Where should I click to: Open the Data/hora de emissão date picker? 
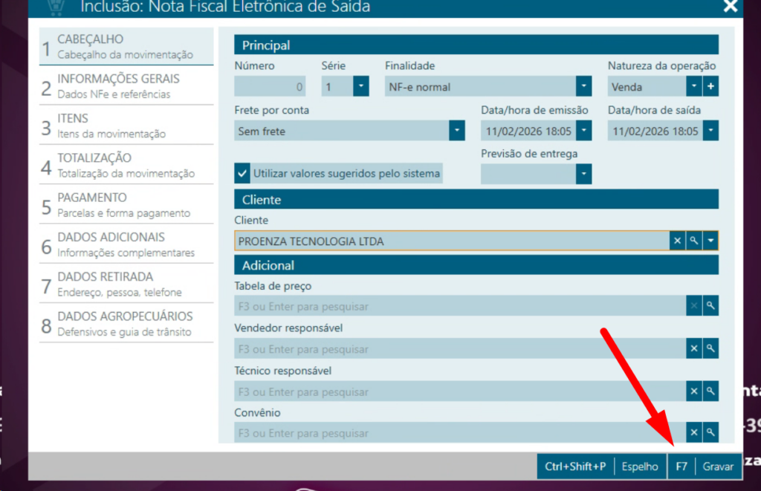tap(584, 131)
